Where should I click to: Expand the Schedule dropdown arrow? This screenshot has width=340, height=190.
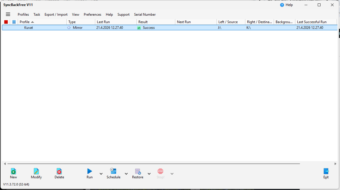click(x=126, y=174)
